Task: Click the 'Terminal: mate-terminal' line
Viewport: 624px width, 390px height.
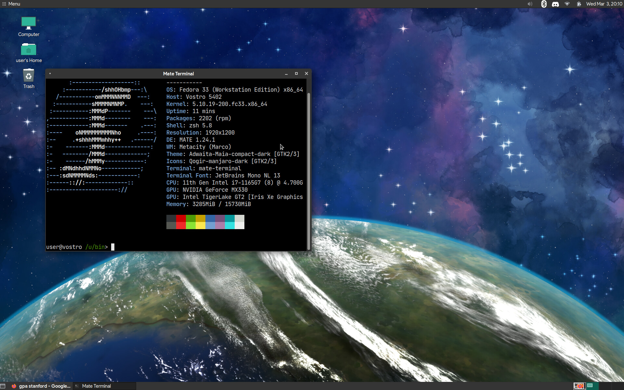Action: pos(204,168)
